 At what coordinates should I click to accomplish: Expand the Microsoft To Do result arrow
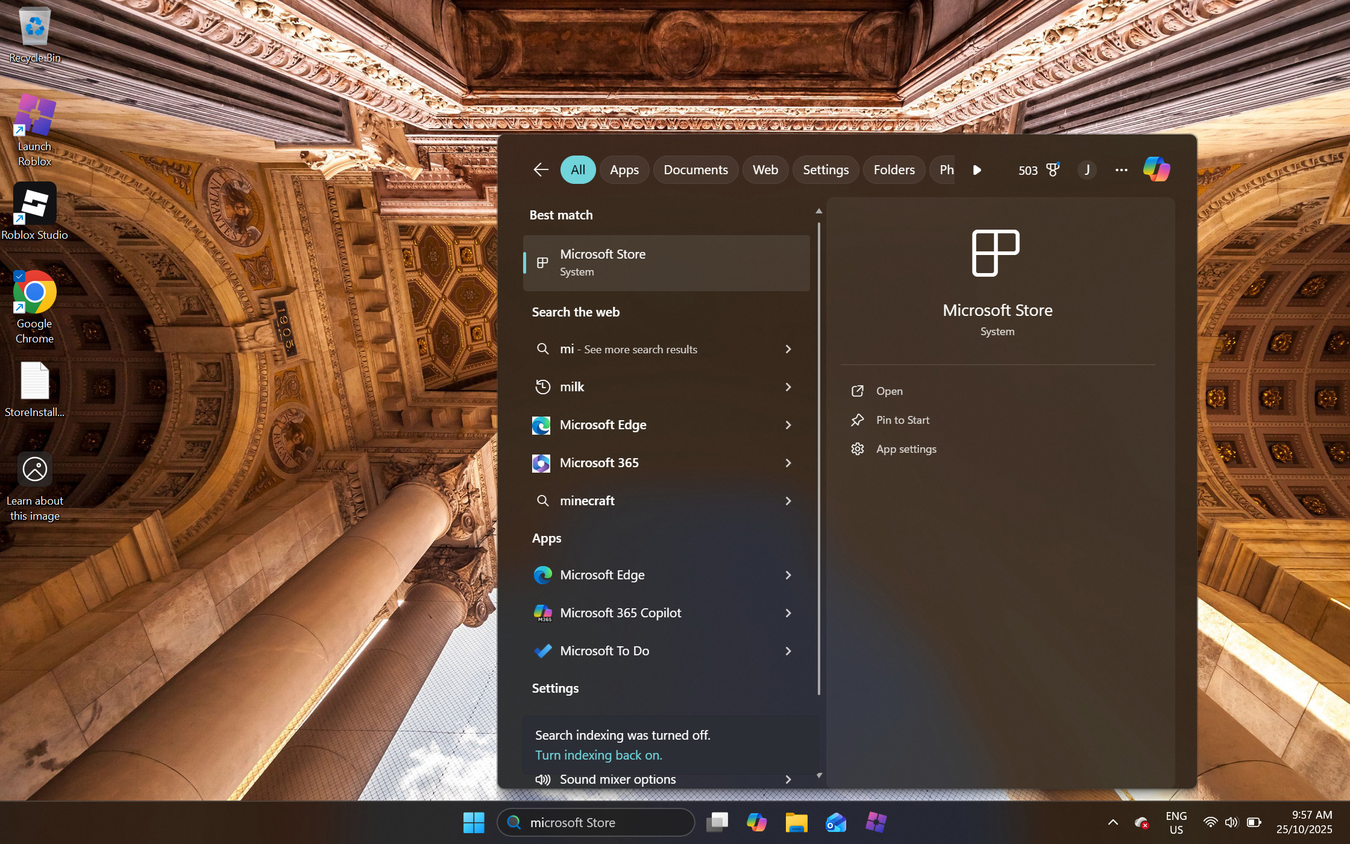(x=788, y=651)
